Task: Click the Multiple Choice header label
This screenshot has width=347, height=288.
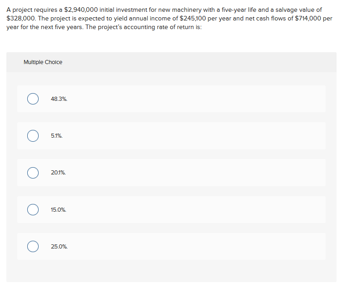Action: (43, 62)
